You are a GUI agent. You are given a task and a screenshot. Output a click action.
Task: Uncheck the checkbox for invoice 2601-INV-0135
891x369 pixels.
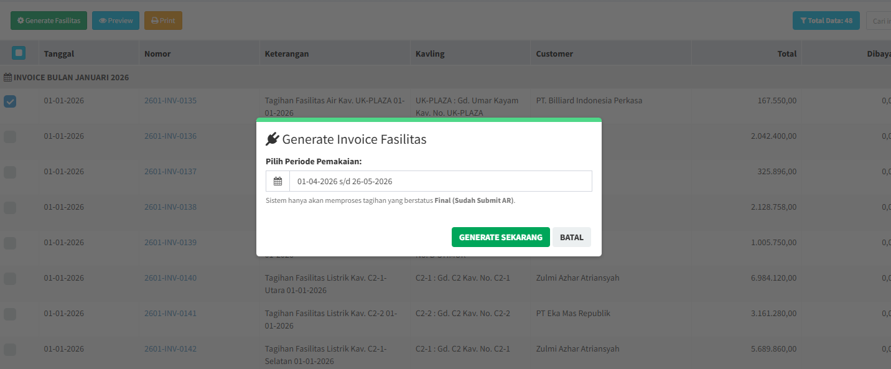[10, 101]
